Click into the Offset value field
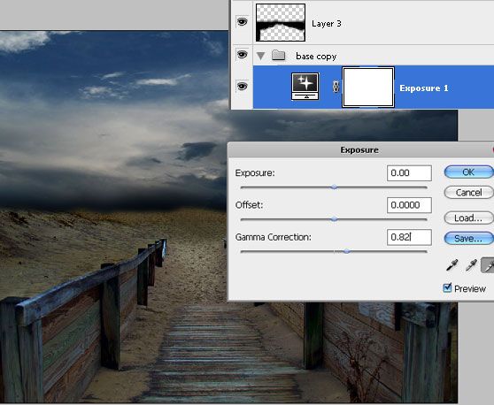Screen dimensions: 494x405 point(409,205)
